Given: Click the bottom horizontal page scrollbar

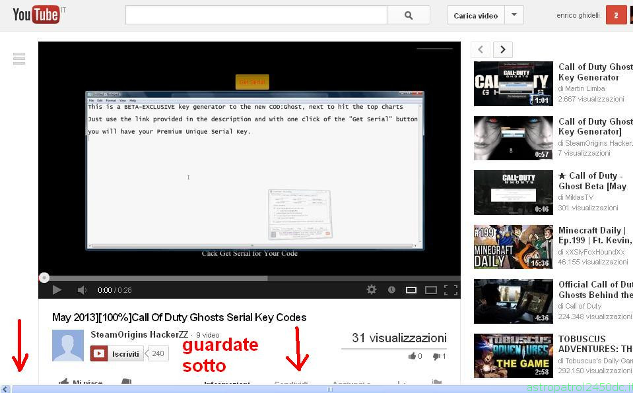Looking at the screenshot, I should click(330, 389).
